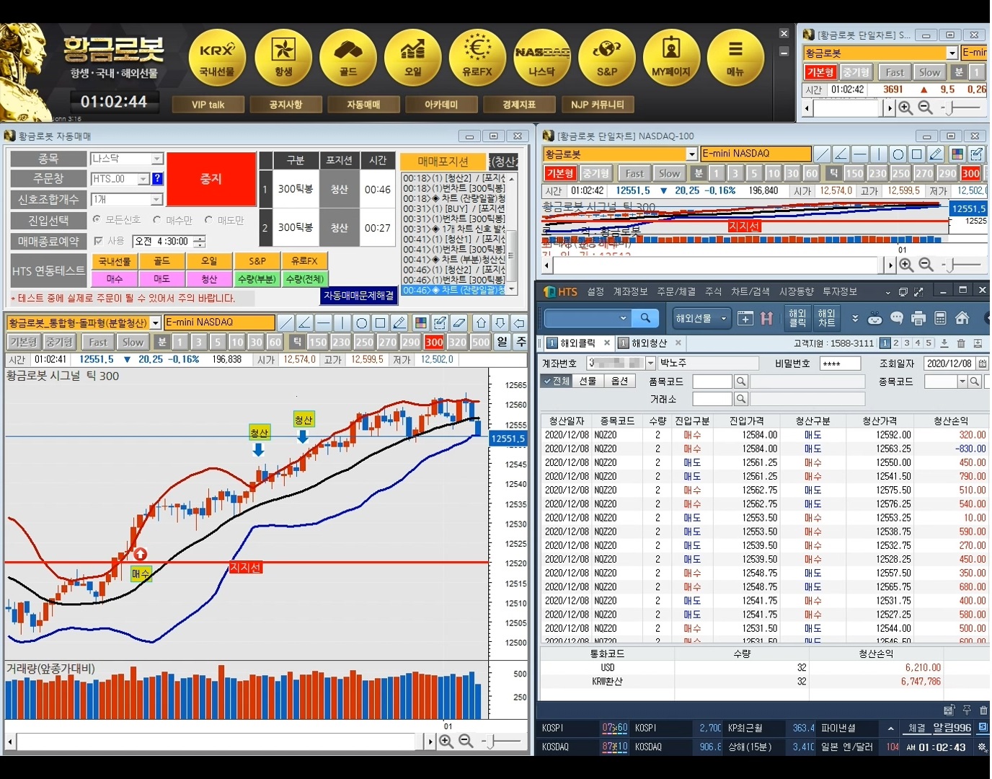Open the 골드 gold button
Viewport: 992px width, 779px height.
point(348,58)
